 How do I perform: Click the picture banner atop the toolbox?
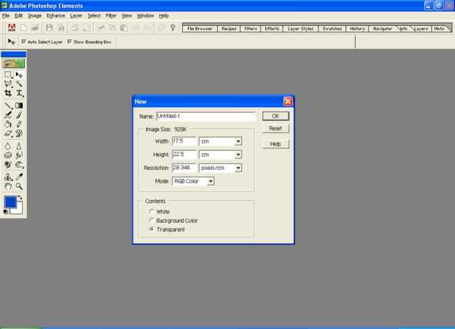click(x=13, y=64)
